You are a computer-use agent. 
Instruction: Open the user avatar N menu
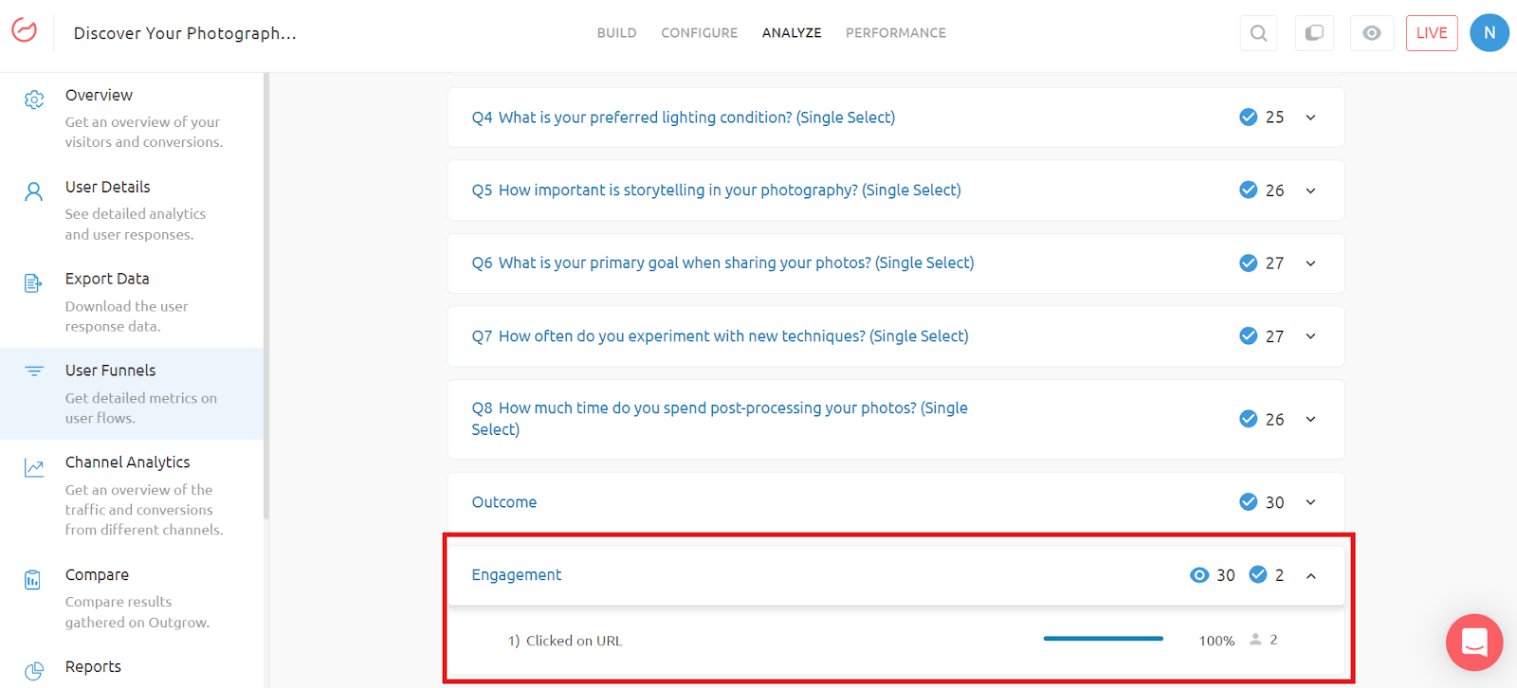pyautogui.click(x=1489, y=33)
